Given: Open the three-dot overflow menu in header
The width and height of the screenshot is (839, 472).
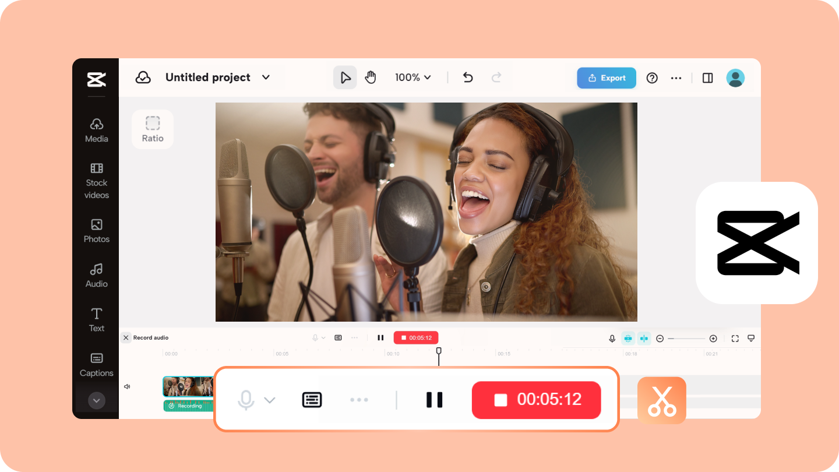Looking at the screenshot, I should [676, 78].
